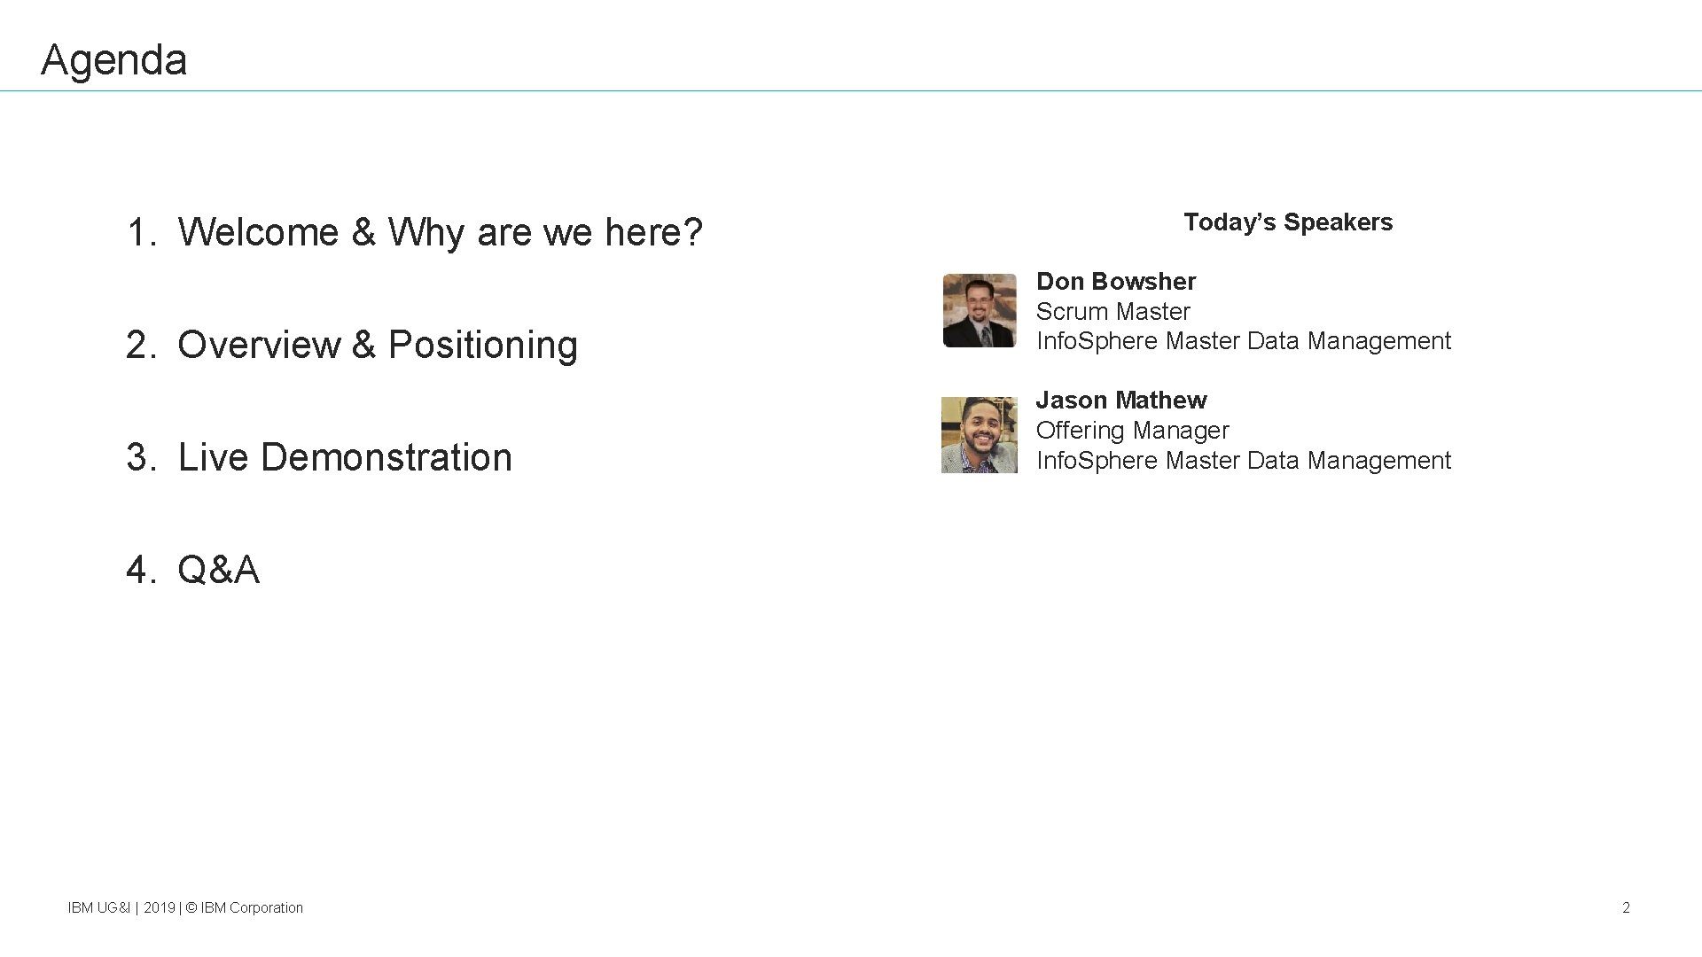Image resolution: width=1702 pixels, height=957 pixels.
Task: Click the teal divider line below Agenda
Action: point(851,90)
